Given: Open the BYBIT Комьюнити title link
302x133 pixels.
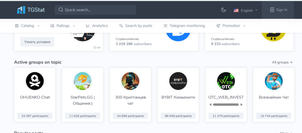Looking at the screenshot, I should [x=178, y=97].
